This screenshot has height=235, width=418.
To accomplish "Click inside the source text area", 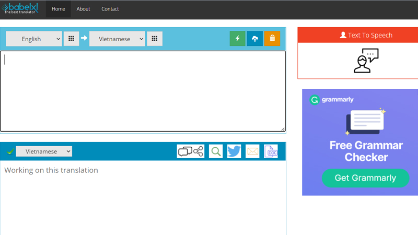I will [143, 91].
